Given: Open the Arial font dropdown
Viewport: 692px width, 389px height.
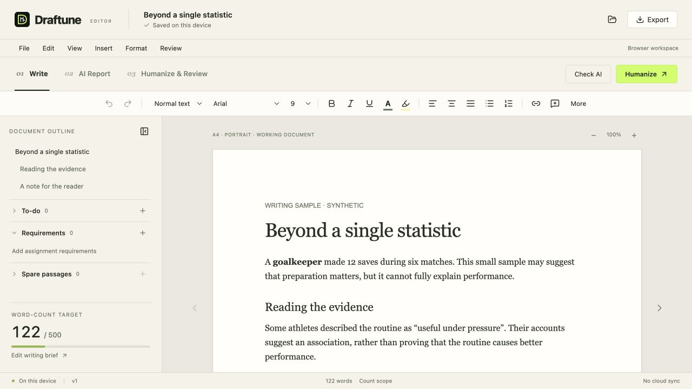Looking at the screenshot, I should 246,104.
